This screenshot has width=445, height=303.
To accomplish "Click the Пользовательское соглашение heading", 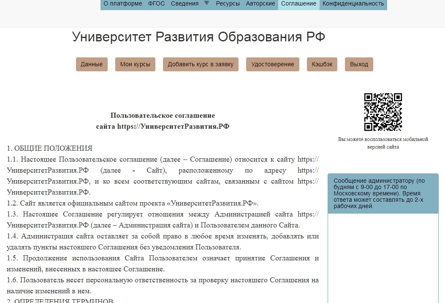I will [163, 116].
